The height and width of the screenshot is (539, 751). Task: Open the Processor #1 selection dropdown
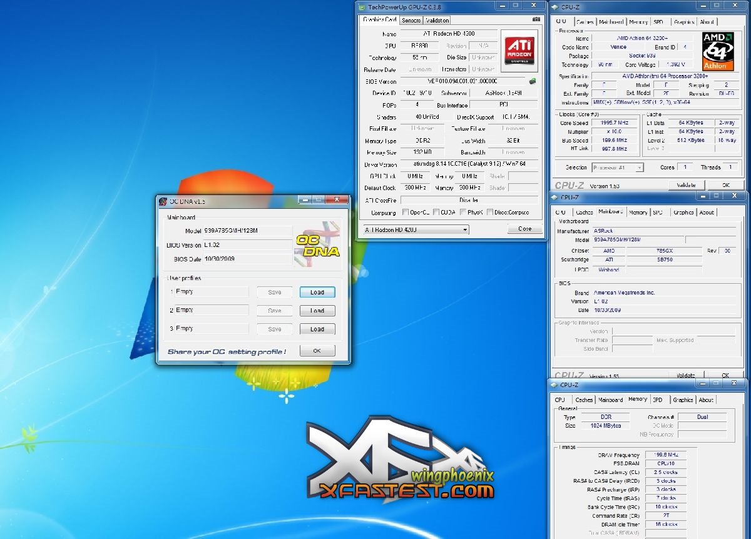tap(618, 168)
